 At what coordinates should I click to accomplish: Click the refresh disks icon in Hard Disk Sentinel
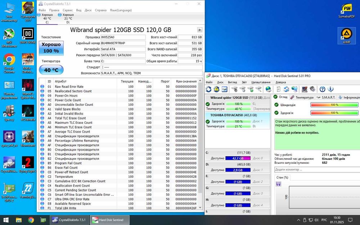tap(208, 89)
